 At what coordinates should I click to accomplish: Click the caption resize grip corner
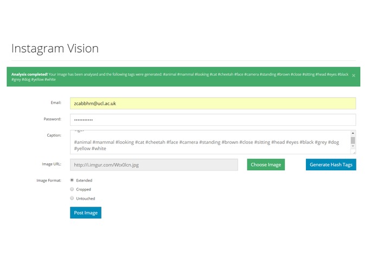354,152
